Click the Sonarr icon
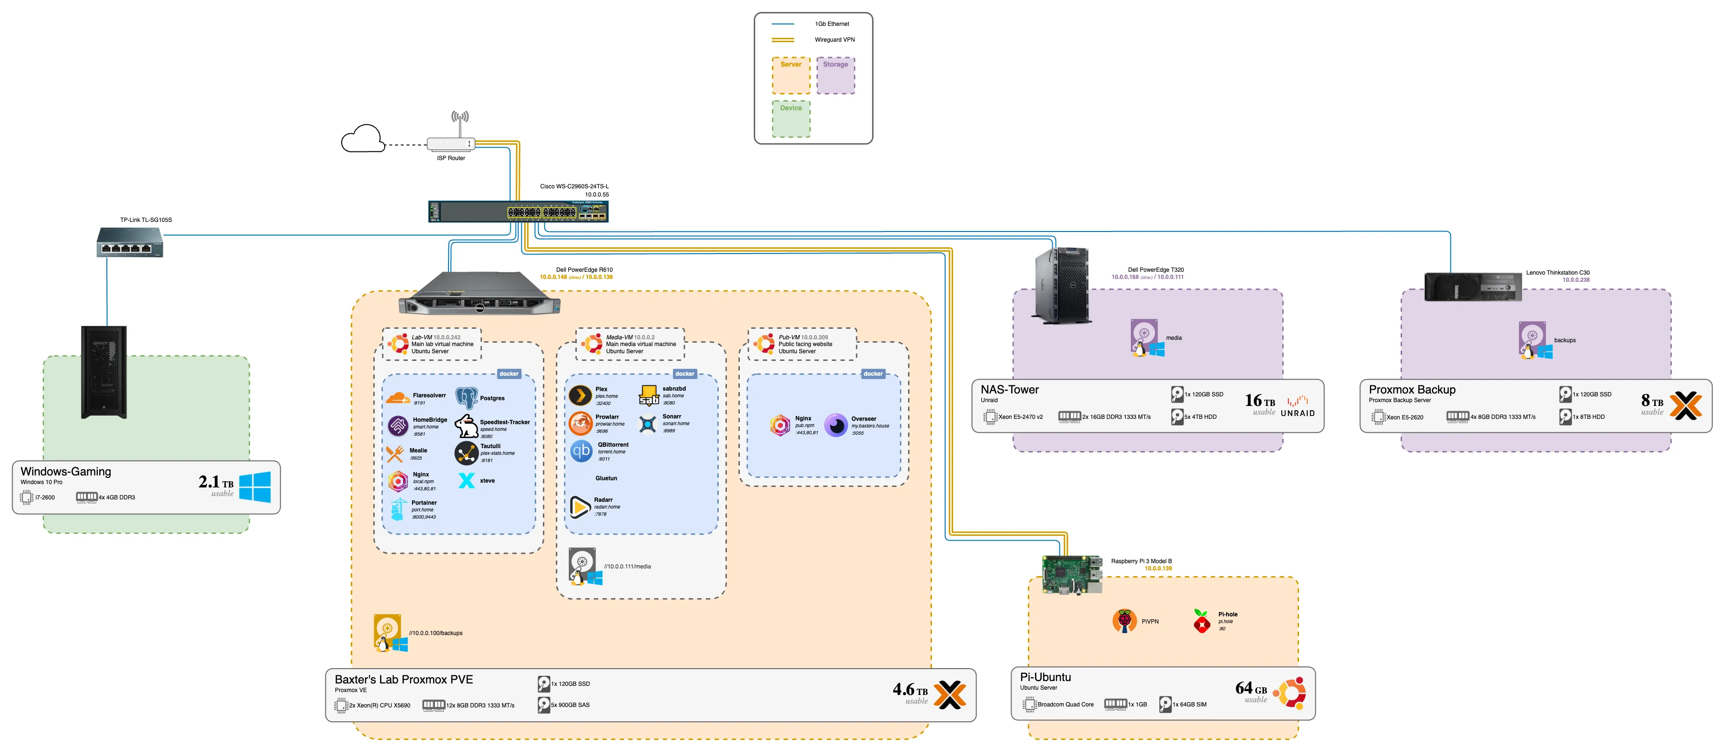This screenshot has width=1725, height=752. [647, 424]
